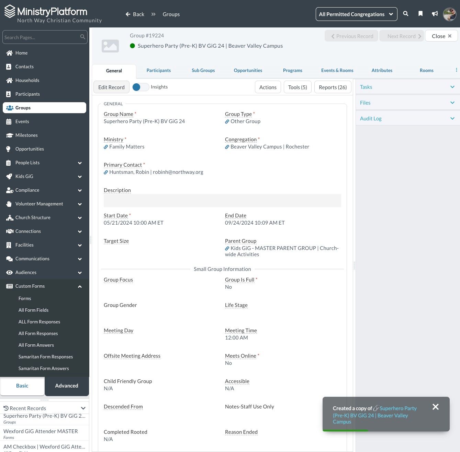Click the Ministry Family Matters link icon
This screenshot has width=460, height=452.
coord(106,147)
